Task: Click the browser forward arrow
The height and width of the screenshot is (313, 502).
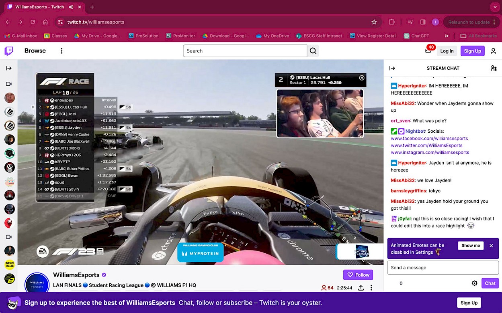Action: coord(20,22)
